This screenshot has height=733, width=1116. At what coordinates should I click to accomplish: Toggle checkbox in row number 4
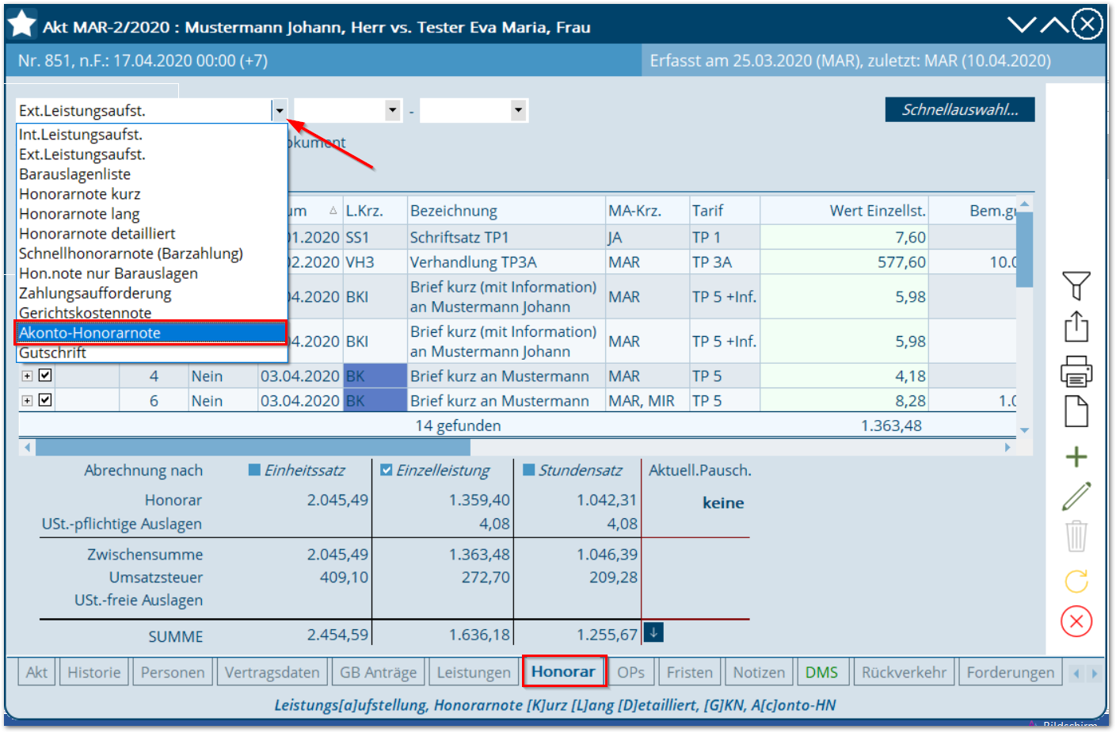(x=45, y=376)
